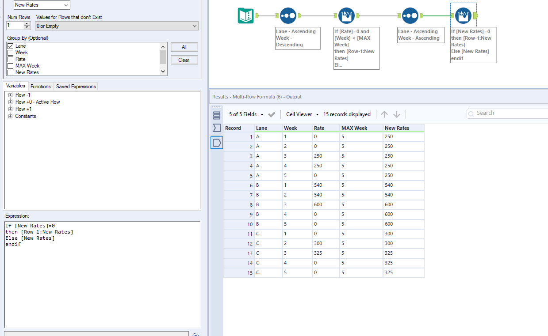Select the second Sort tool with Week Ascending
Screen dimensions: 548x336
point(410,15)
